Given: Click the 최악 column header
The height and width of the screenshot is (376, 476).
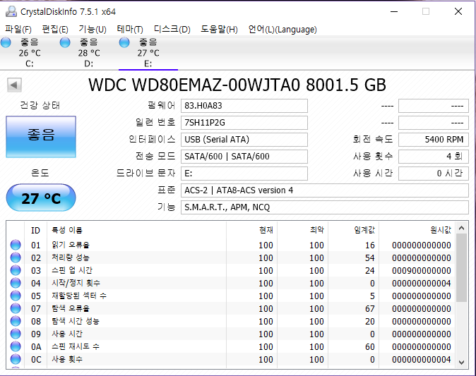Looking at the screenshot, I should tap(303, 231).
